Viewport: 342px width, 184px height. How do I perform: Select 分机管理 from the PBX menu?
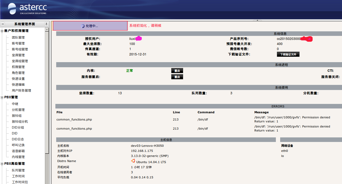(x=18, y=110)
